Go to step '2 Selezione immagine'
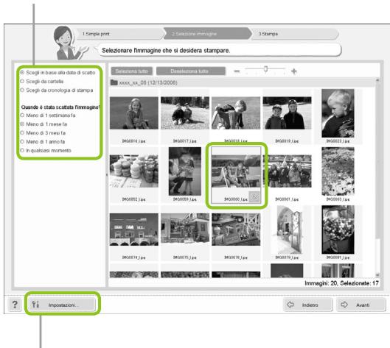The height and width of the screenshot is (348, 390). click(x=207, y=34)
